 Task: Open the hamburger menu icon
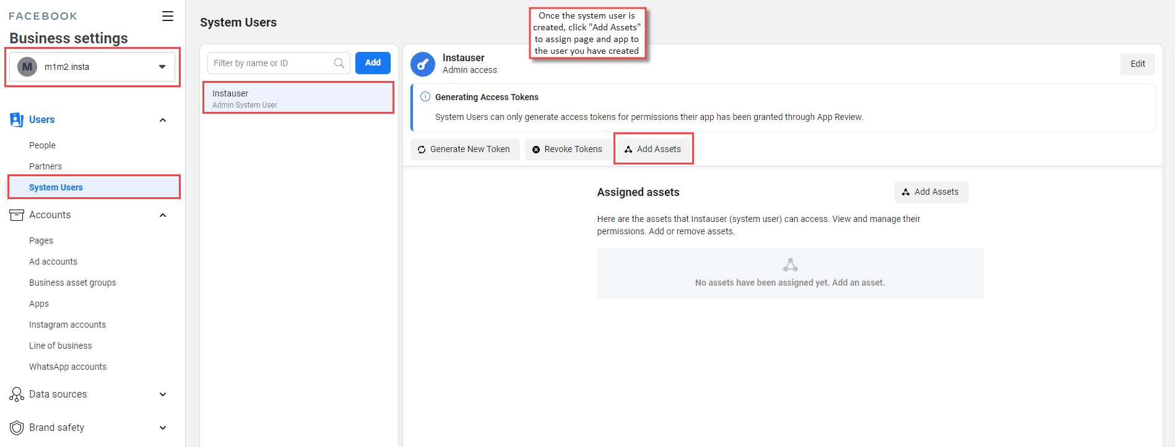pyautogui.click(x=168, y=16)
